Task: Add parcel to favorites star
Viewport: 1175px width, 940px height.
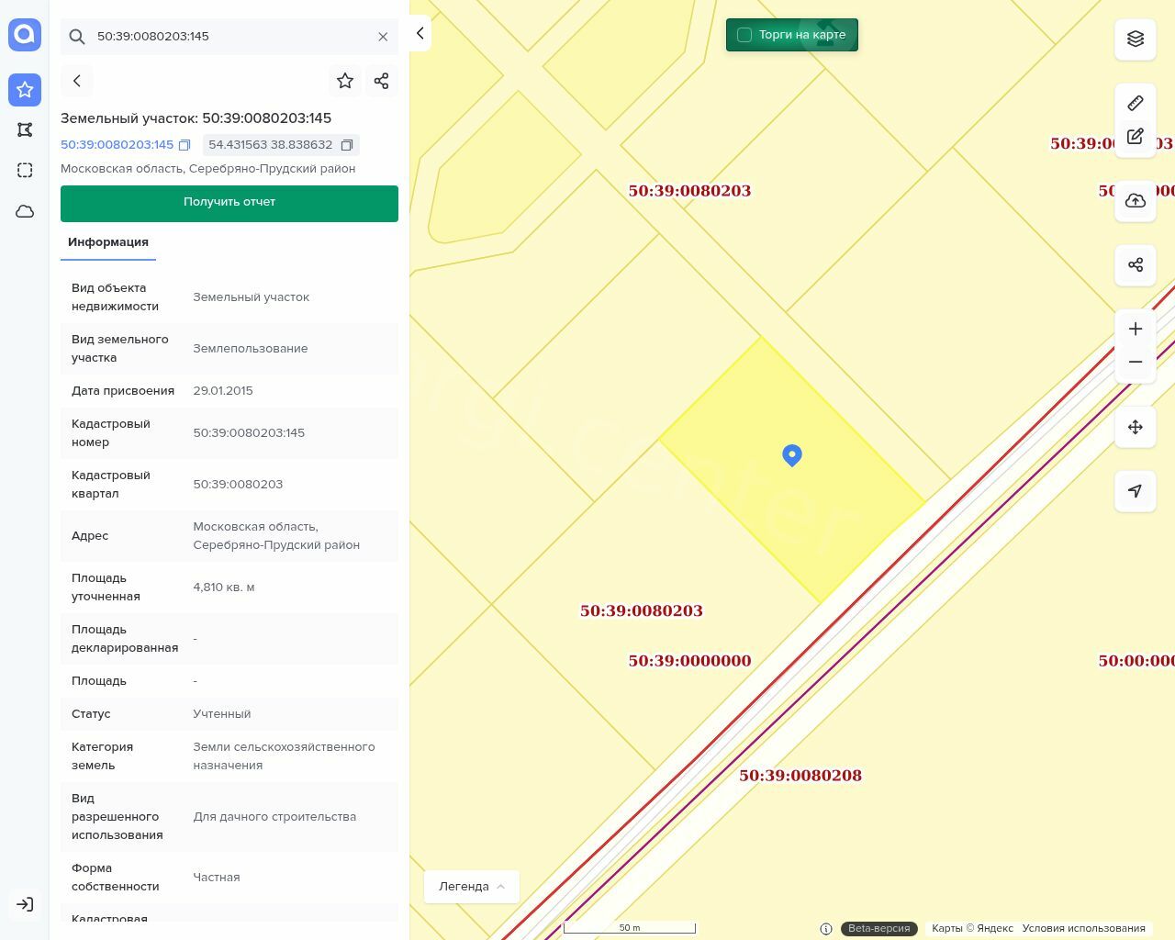Action: (345, 81)
